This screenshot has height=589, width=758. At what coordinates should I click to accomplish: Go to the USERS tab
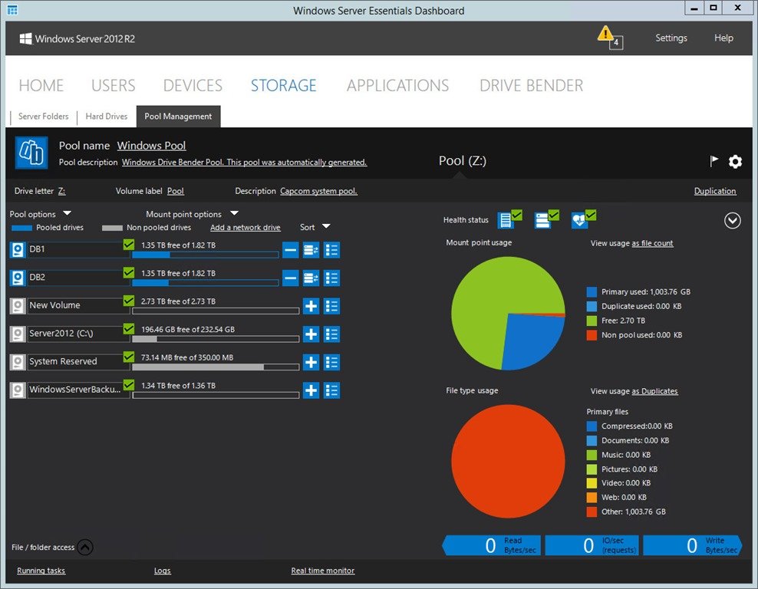click(113, 86)
